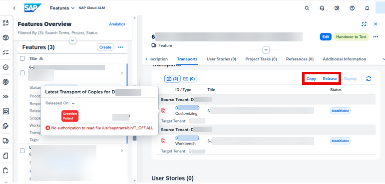Open the sort settings icon beside Title
Viewport: 385px width, 184px height.
pos(41,58)
